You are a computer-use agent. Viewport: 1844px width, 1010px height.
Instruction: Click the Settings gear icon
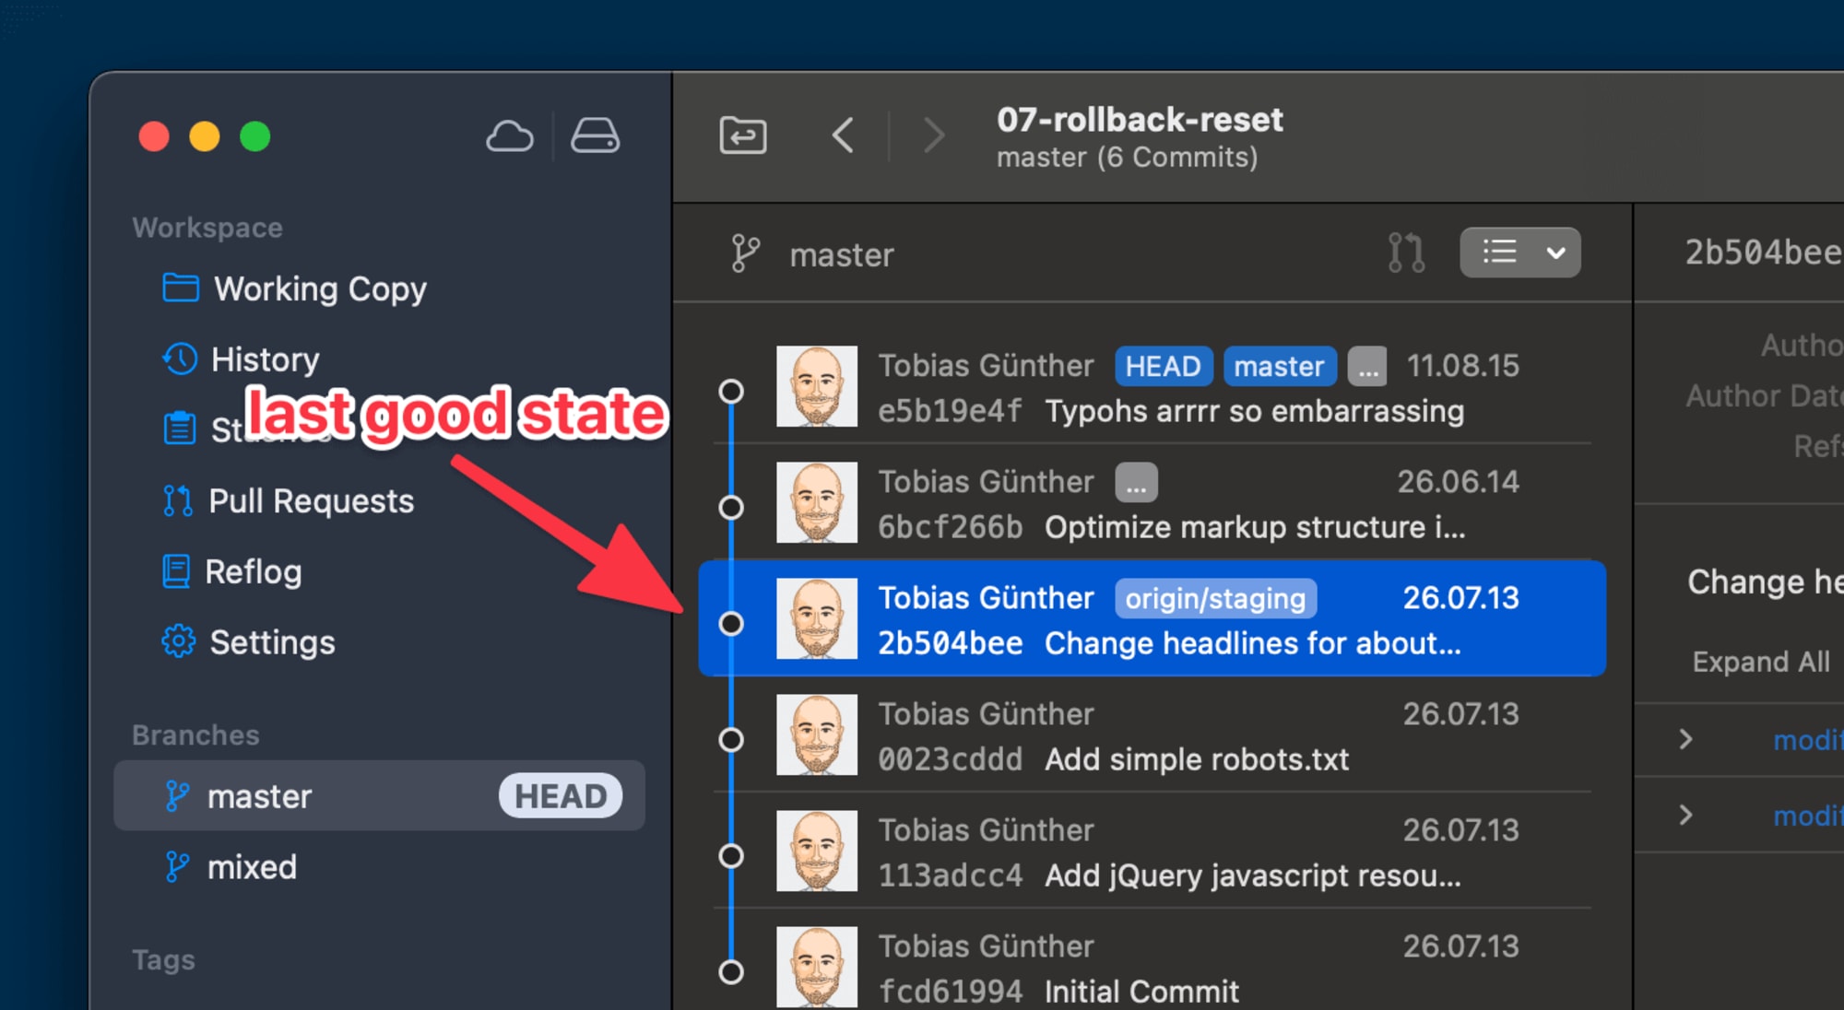pyautogui.click(x=179, y=641)
